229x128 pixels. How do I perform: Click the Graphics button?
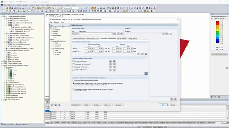pos(118,105)
